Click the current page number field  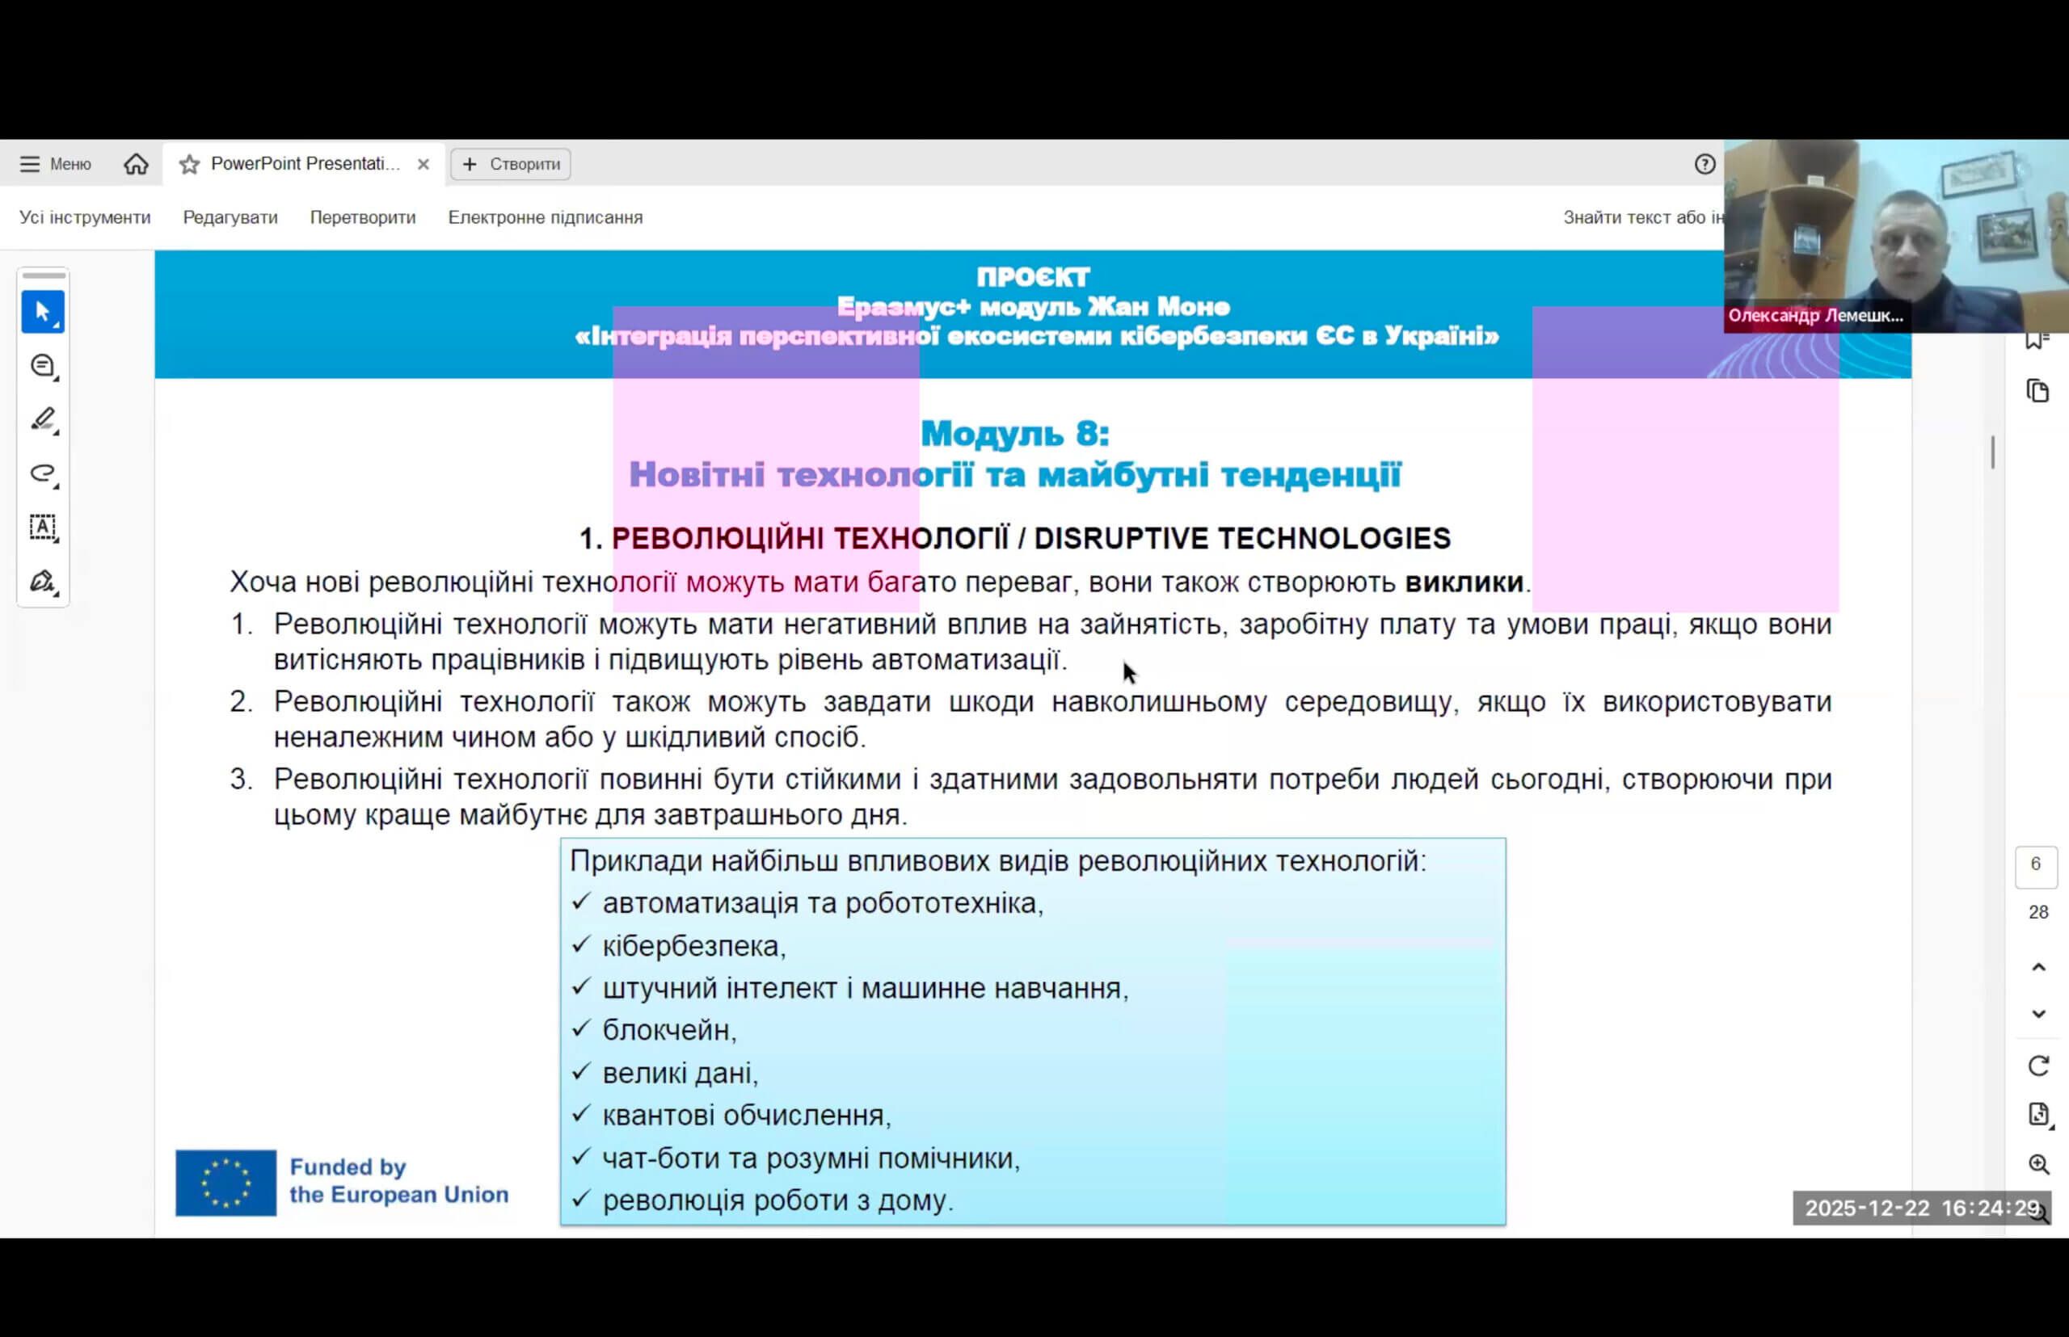click(2035, 864)
